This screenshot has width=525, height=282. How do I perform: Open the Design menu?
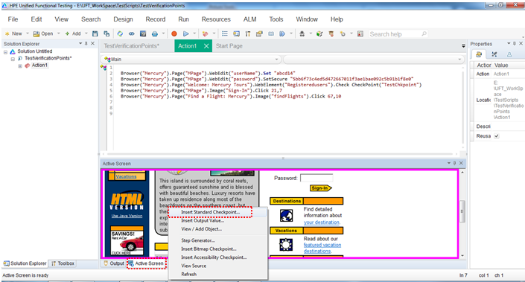coord(123,19)
